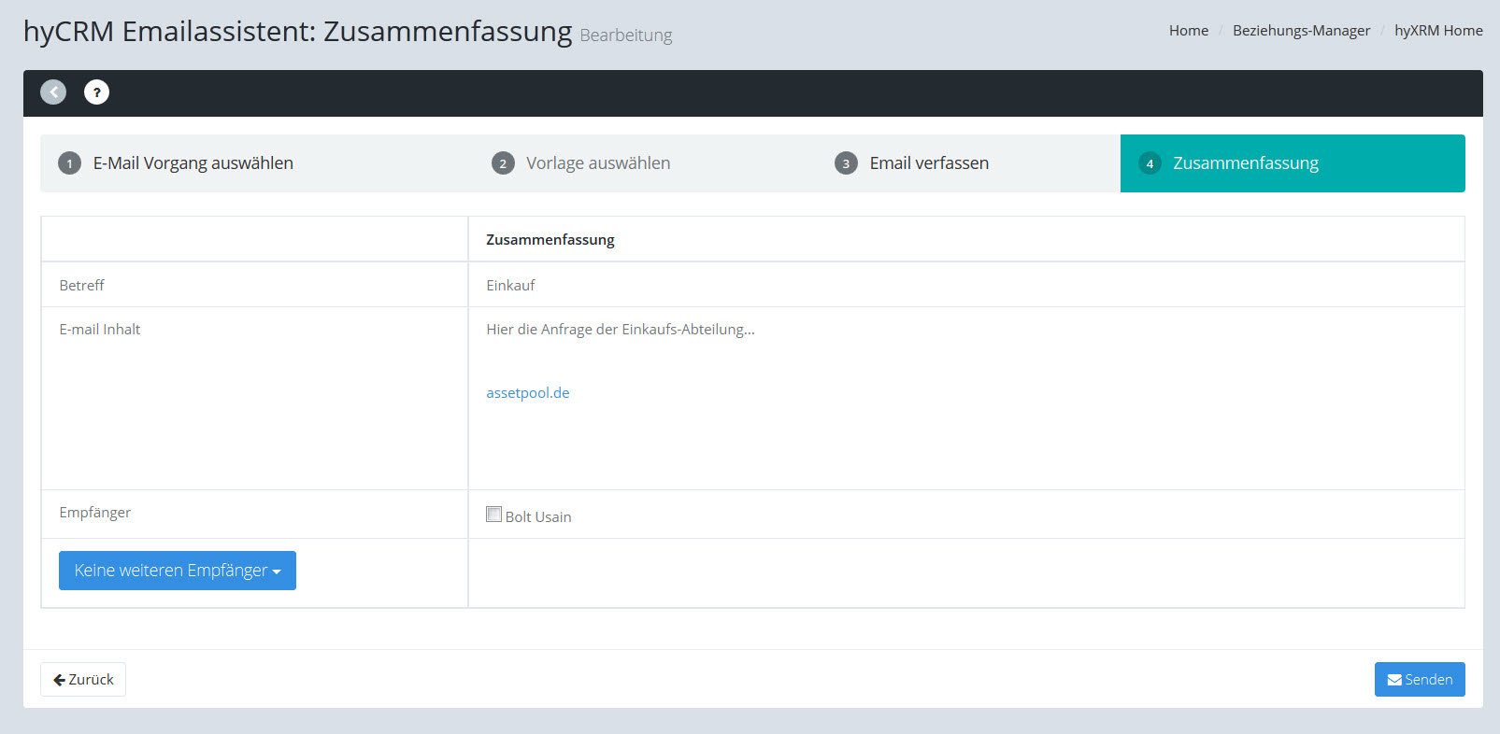Select the Zusammenfassung step tab
Screen dimensions: 1500x734
tap(1245, 163)
